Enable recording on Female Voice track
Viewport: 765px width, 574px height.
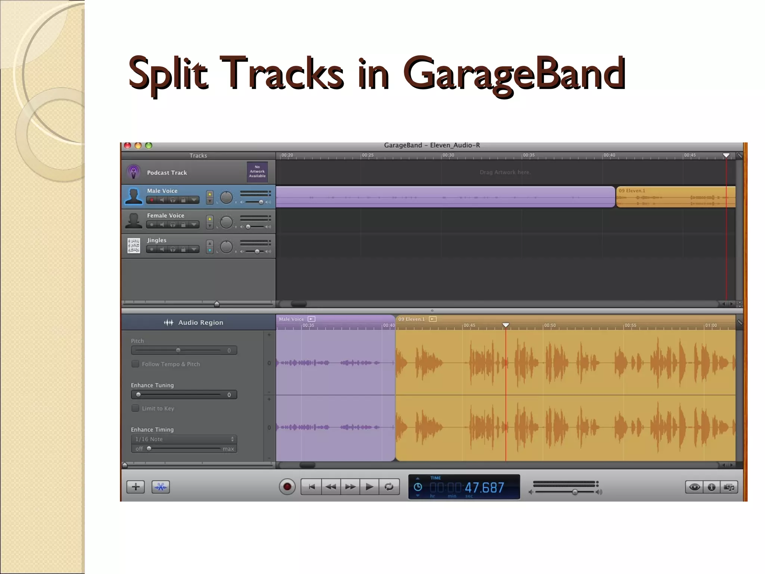[152, 225]
